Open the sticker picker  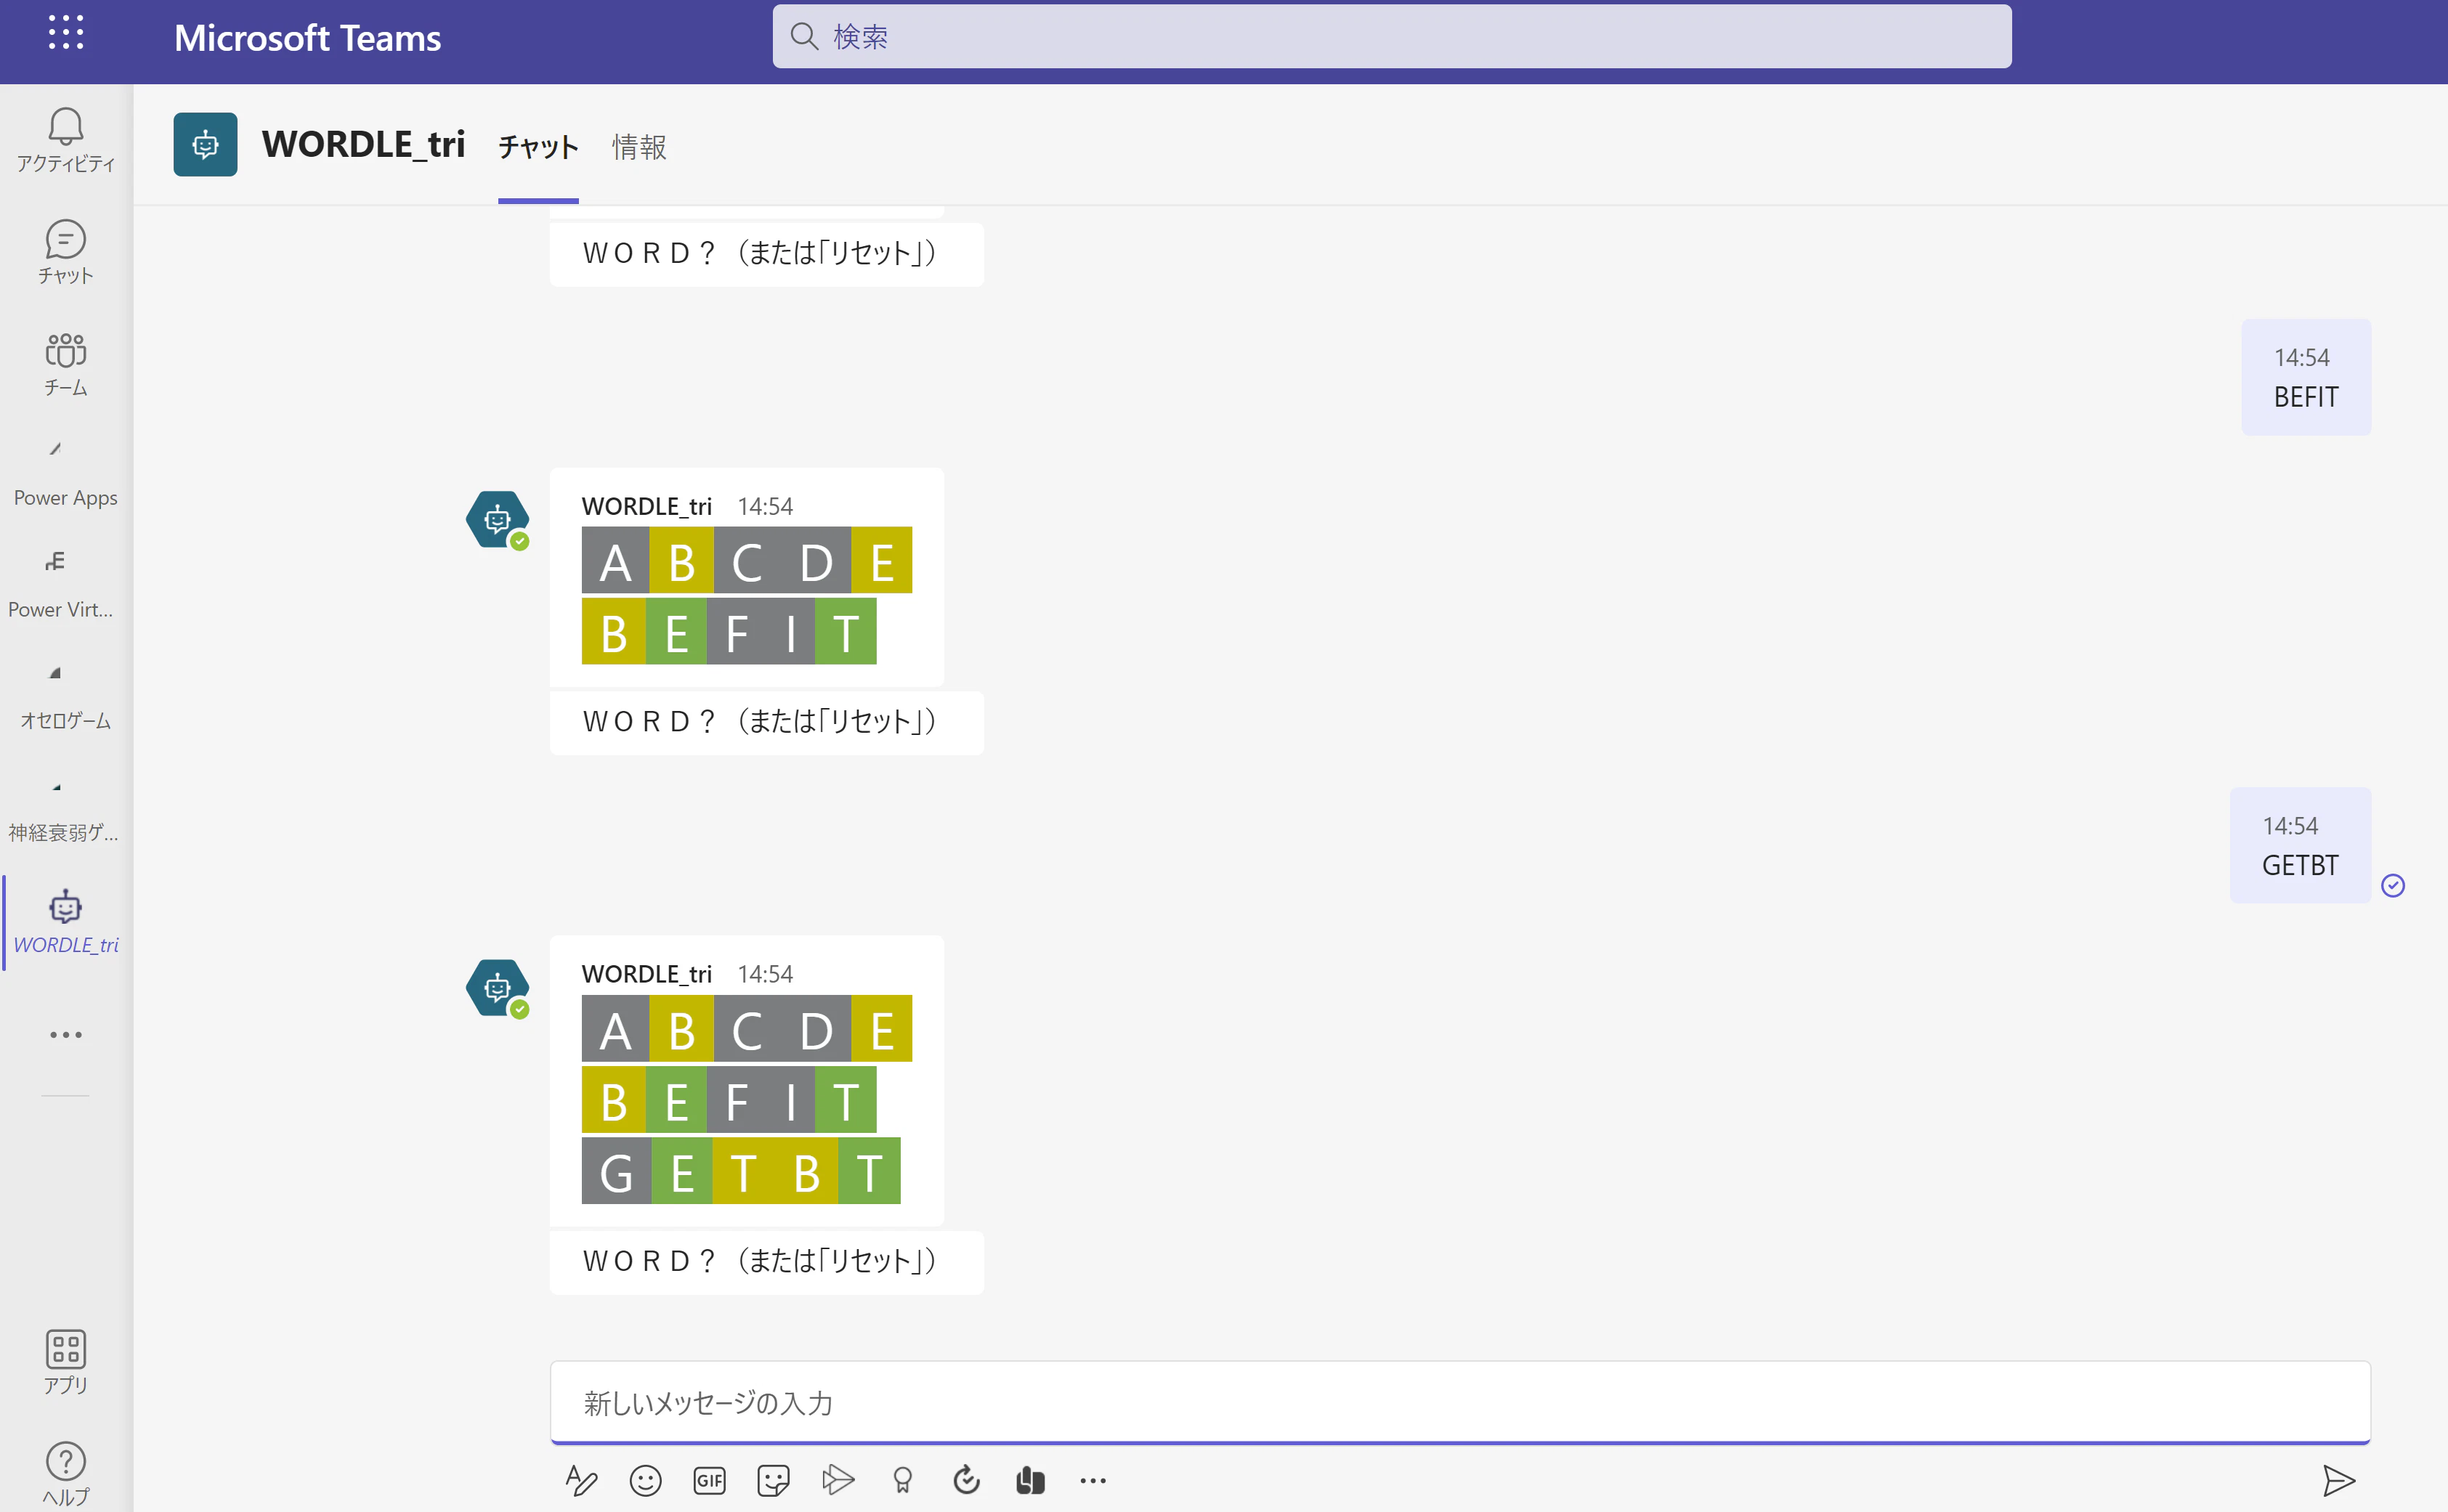[x=773, y=1480]
